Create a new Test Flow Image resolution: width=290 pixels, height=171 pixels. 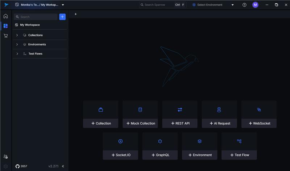pos(239,155)
